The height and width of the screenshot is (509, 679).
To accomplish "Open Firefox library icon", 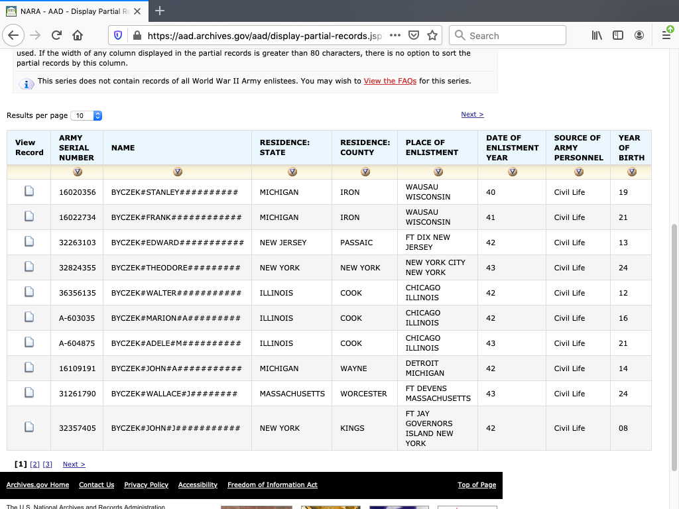I will pos(597,36).
